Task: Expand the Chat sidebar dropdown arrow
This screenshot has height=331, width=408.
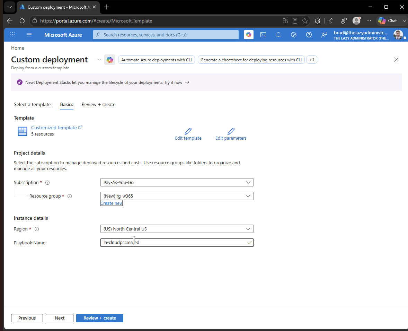Action: point(404,21)
